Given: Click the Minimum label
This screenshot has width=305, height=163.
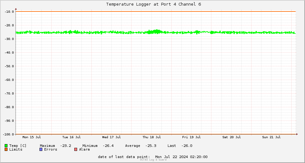Looking at the screenshot, I should pyautogui.click(x=90, y=146).
